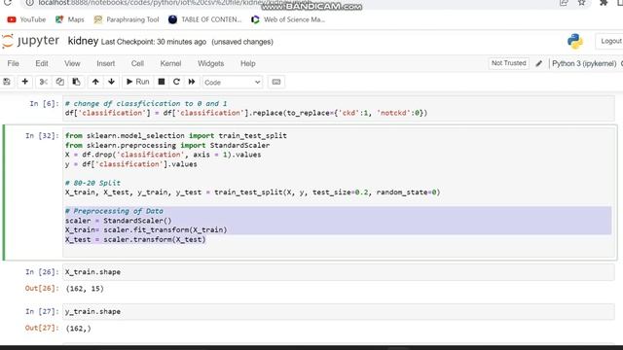Rename the notebook title kidney
This screenshot has height=350, width=623.
coord(83,41)
